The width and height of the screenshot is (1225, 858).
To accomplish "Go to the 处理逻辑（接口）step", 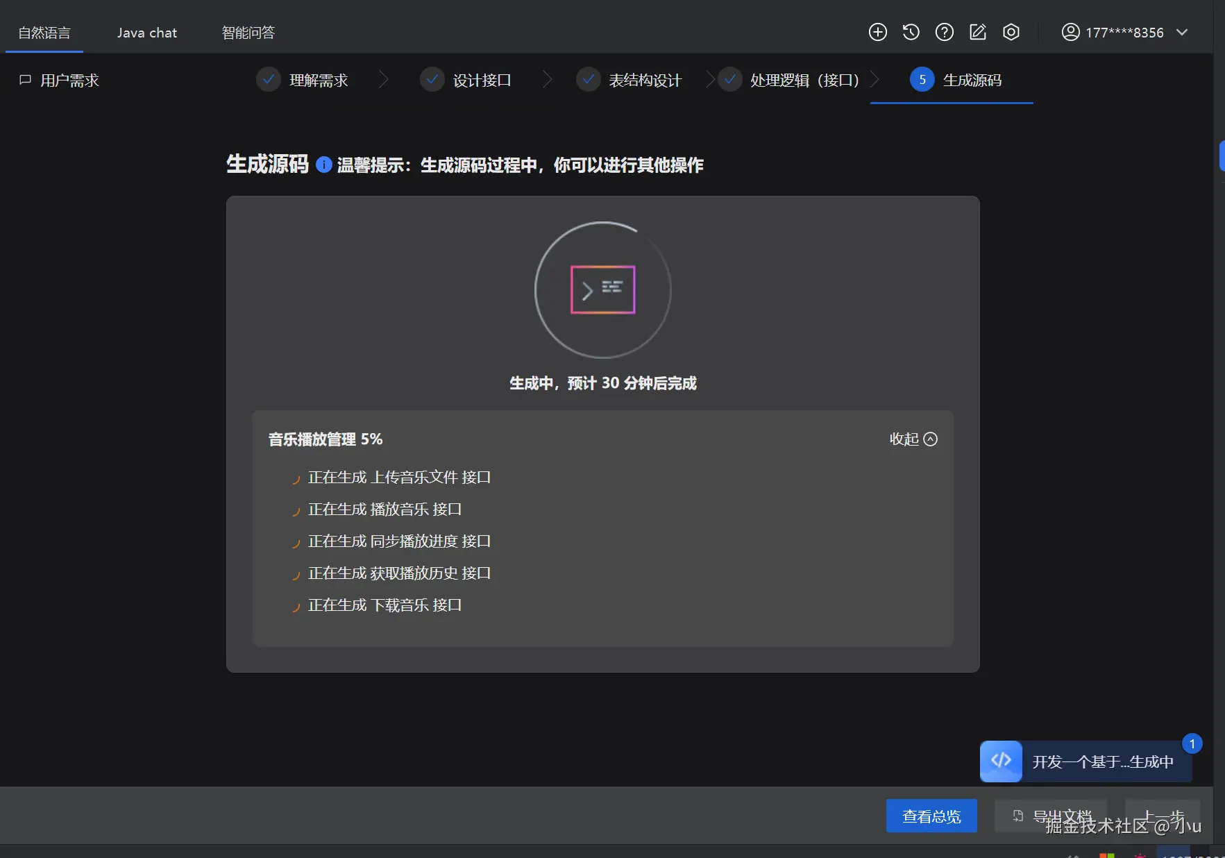I will (788, 80).
